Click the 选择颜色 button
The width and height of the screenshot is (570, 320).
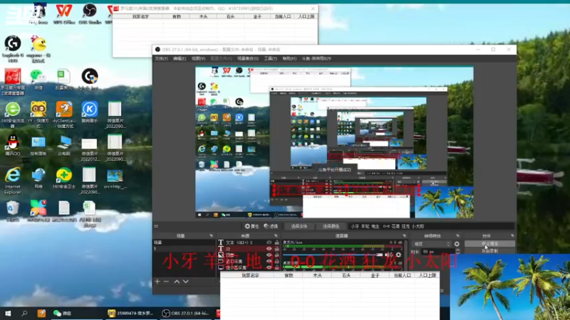331,226
